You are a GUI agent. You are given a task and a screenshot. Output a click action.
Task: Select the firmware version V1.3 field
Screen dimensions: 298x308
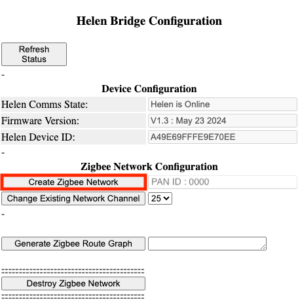coord(223,121)
